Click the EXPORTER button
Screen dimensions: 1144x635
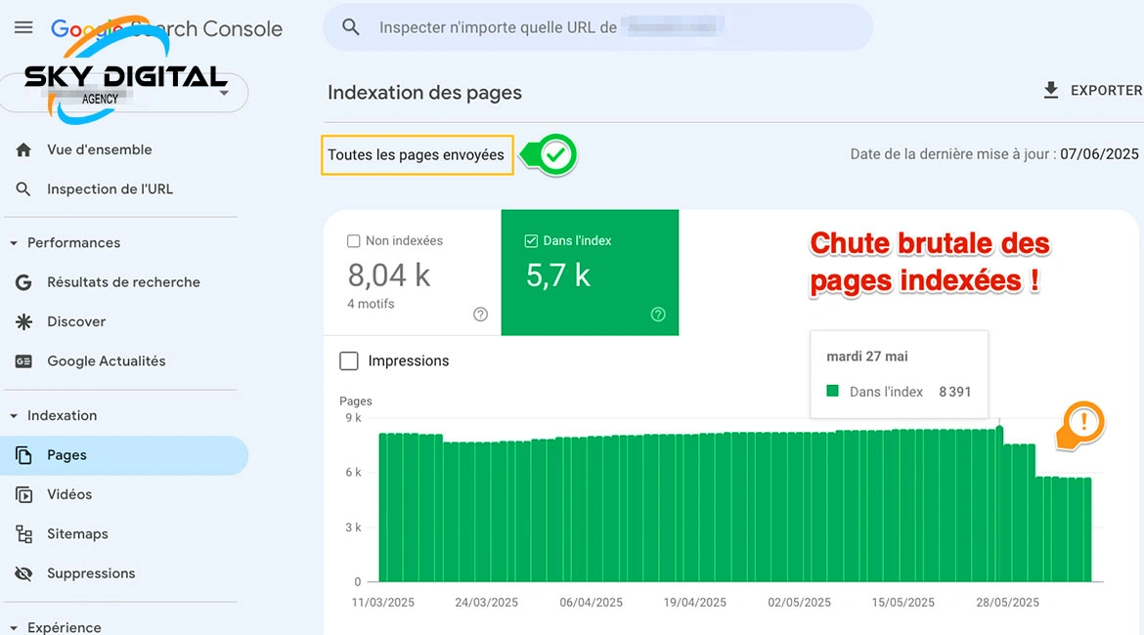pos(1092,91)
